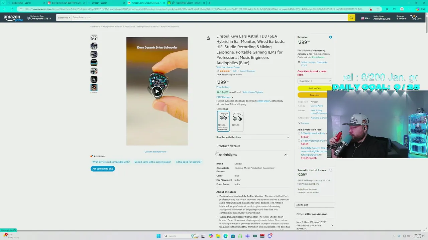This screenshot has width=428, height=240.
Task: Open Discord from the taskbar
Action: (270, 236)
